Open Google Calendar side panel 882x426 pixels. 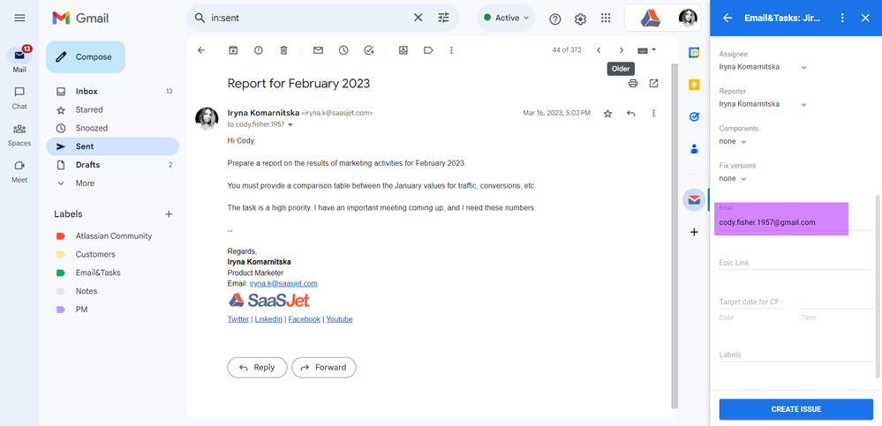[694, 53]
